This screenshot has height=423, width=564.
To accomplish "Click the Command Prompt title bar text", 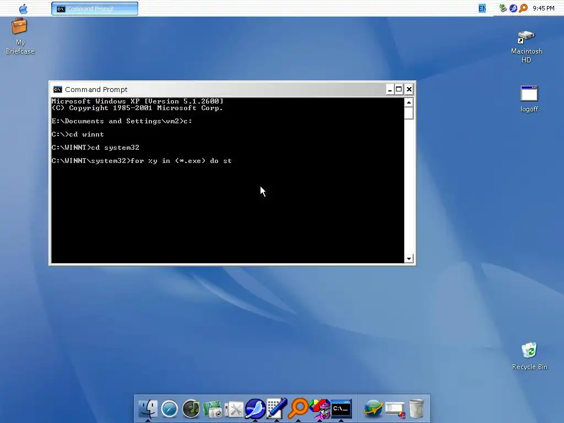I will 96,90.
